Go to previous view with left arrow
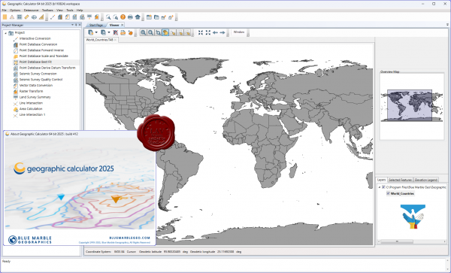The width and height of the screenshot is (451, 273). pos(215,32)
